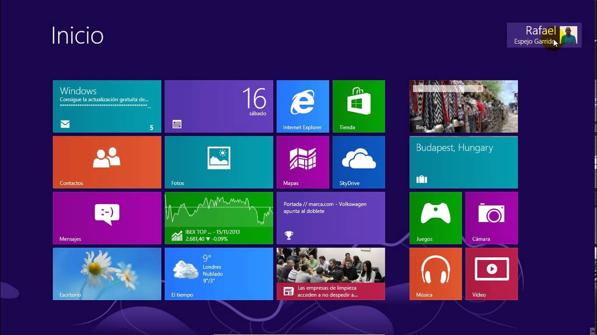597x335 pixels.
Task: Open the Calendar tile showing 16 sábado
Action: (x=219, y=106)
